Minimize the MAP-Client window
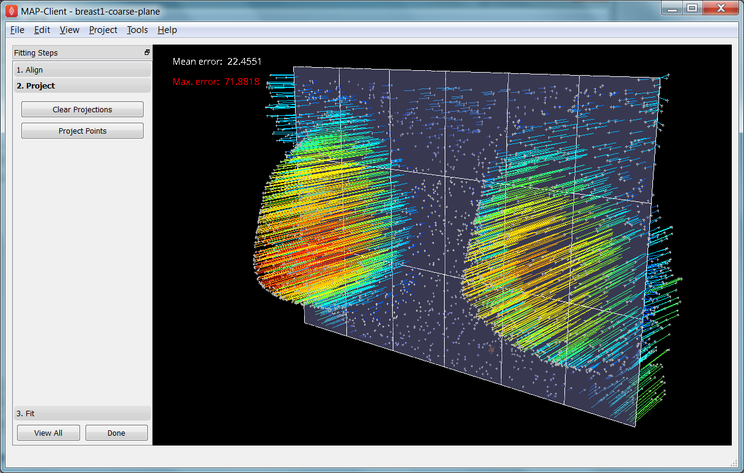This screenshot has width=744, height=473. 673,8
